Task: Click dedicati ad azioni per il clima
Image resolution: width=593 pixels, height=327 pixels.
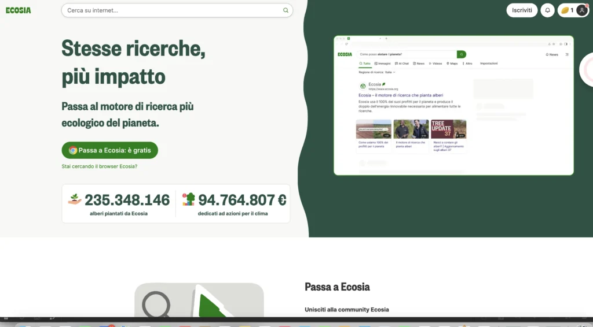Action: point(233,213)
